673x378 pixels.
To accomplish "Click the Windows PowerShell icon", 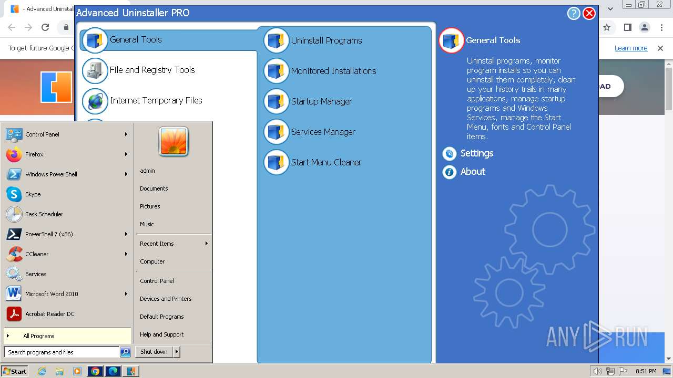I will point(14,174).
